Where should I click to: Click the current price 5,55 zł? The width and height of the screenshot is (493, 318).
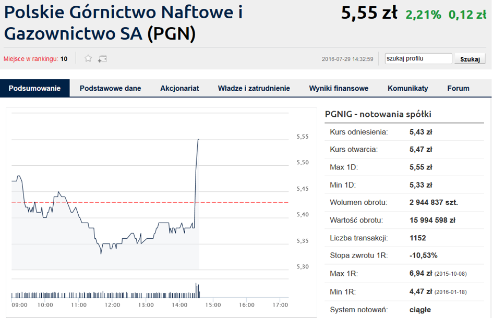[x=369, y=13]
